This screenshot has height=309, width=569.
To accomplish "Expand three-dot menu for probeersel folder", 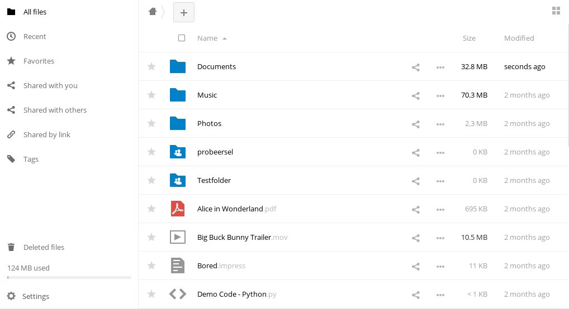I will coord(440,152).
